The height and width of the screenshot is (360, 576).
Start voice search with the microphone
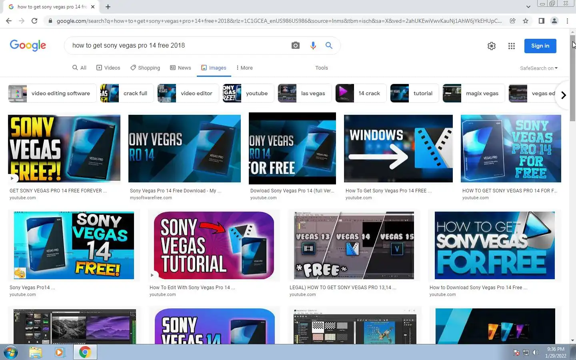[x=313, y=46]
